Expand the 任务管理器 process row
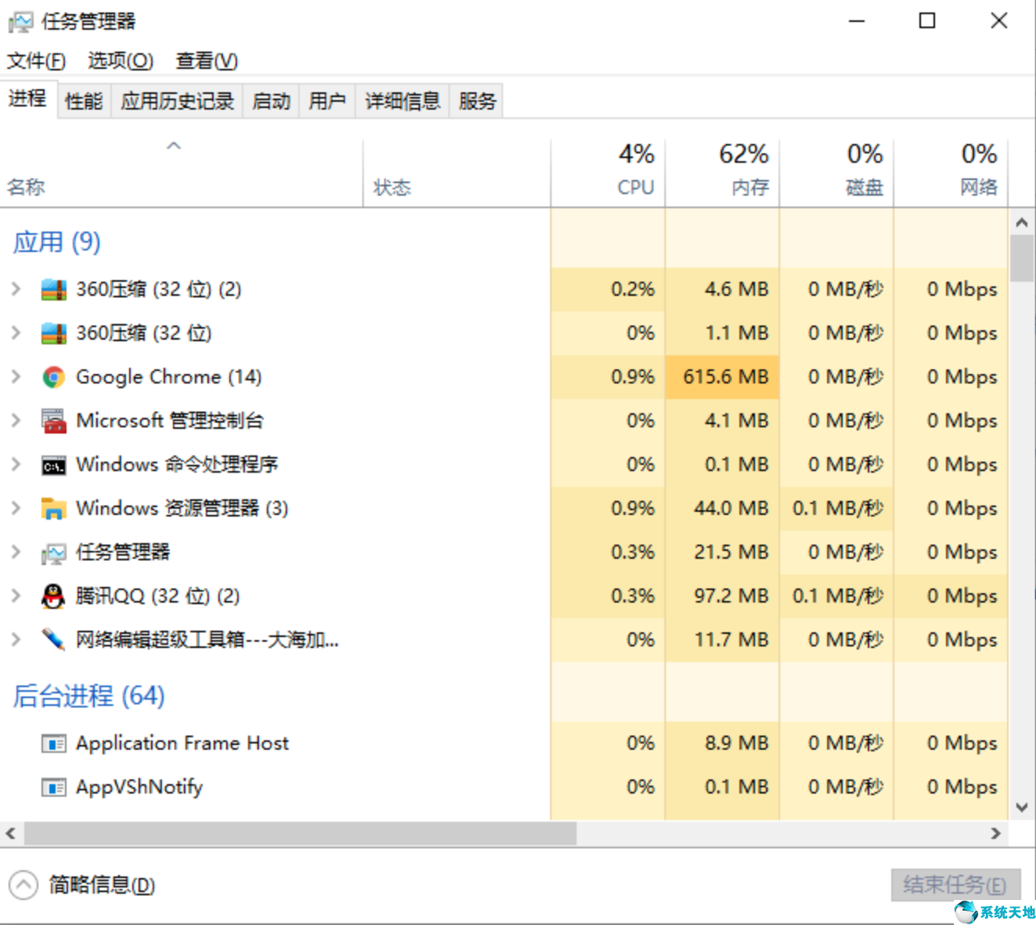Image resolution: width=1036 pixels, height=925 pixels. [16, 552]
